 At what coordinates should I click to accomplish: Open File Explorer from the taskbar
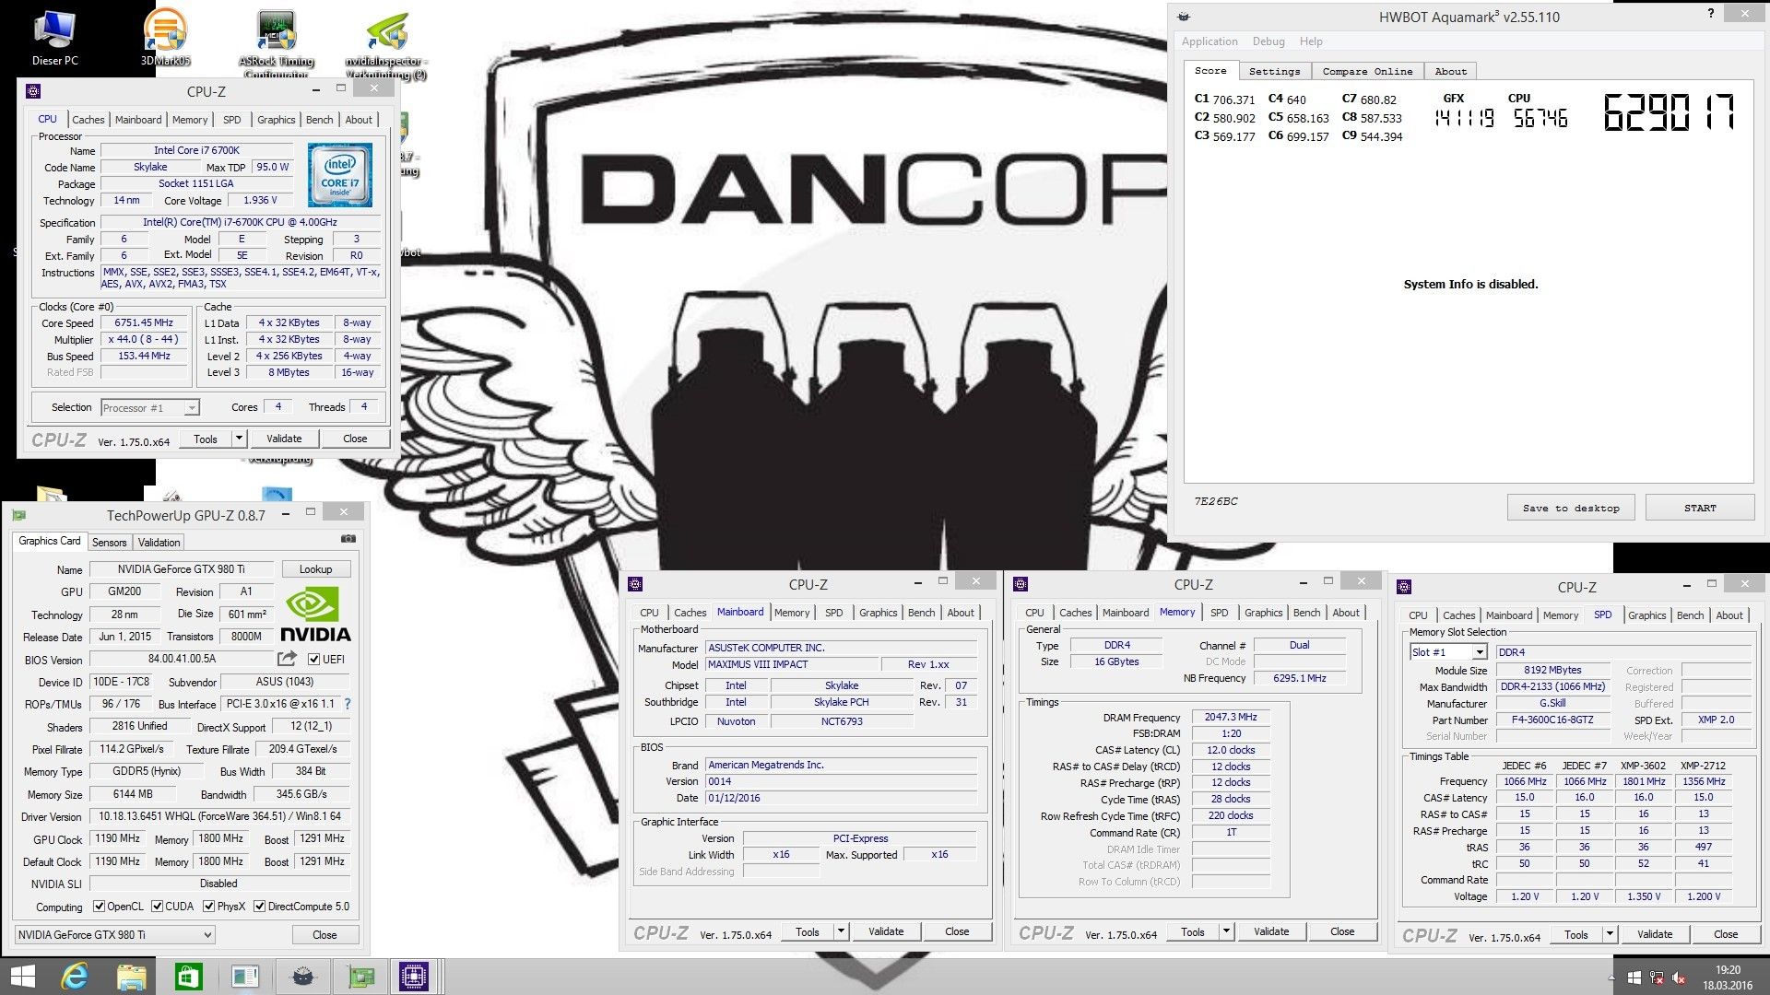(x=131, y=977)
